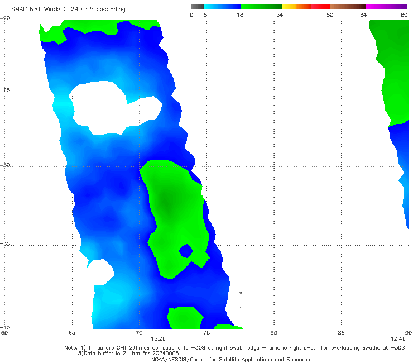Screen dimensions: 413x363
Task: Pick the brown segment of the colorbar
Action: [x=348, y=7]
